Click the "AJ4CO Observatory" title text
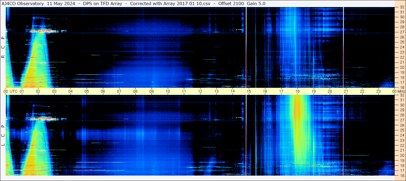The height and width of the screenshot is (181, 406). pos(23,4)
